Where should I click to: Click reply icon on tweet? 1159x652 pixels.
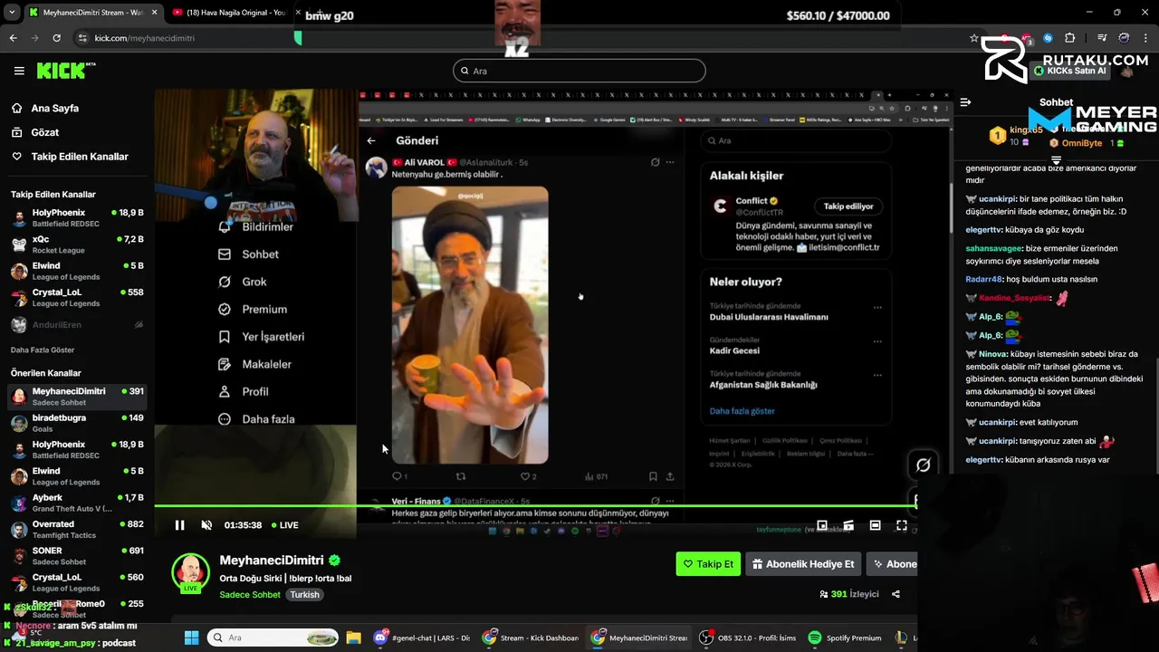pos(397,476)
